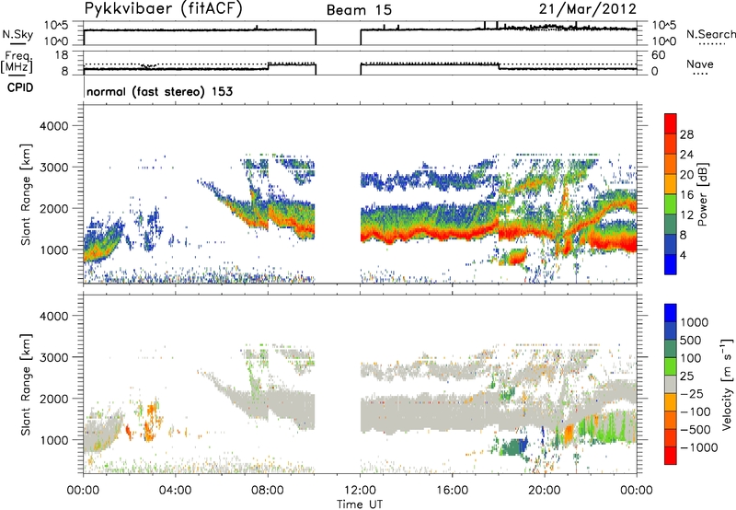Click 'normal (fast stereo) 153' text
The width and height of the screenshot is (736, 510).
tap(159, 91)
